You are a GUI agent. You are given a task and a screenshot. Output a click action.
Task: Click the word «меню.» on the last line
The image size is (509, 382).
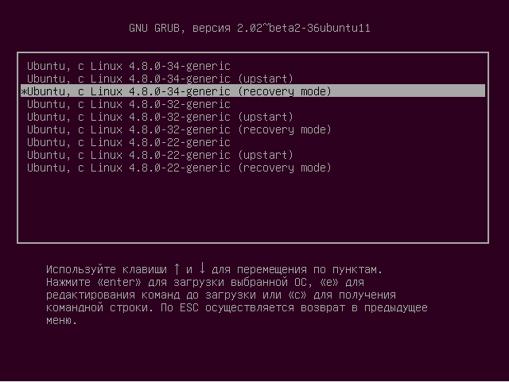click(61, 321)
